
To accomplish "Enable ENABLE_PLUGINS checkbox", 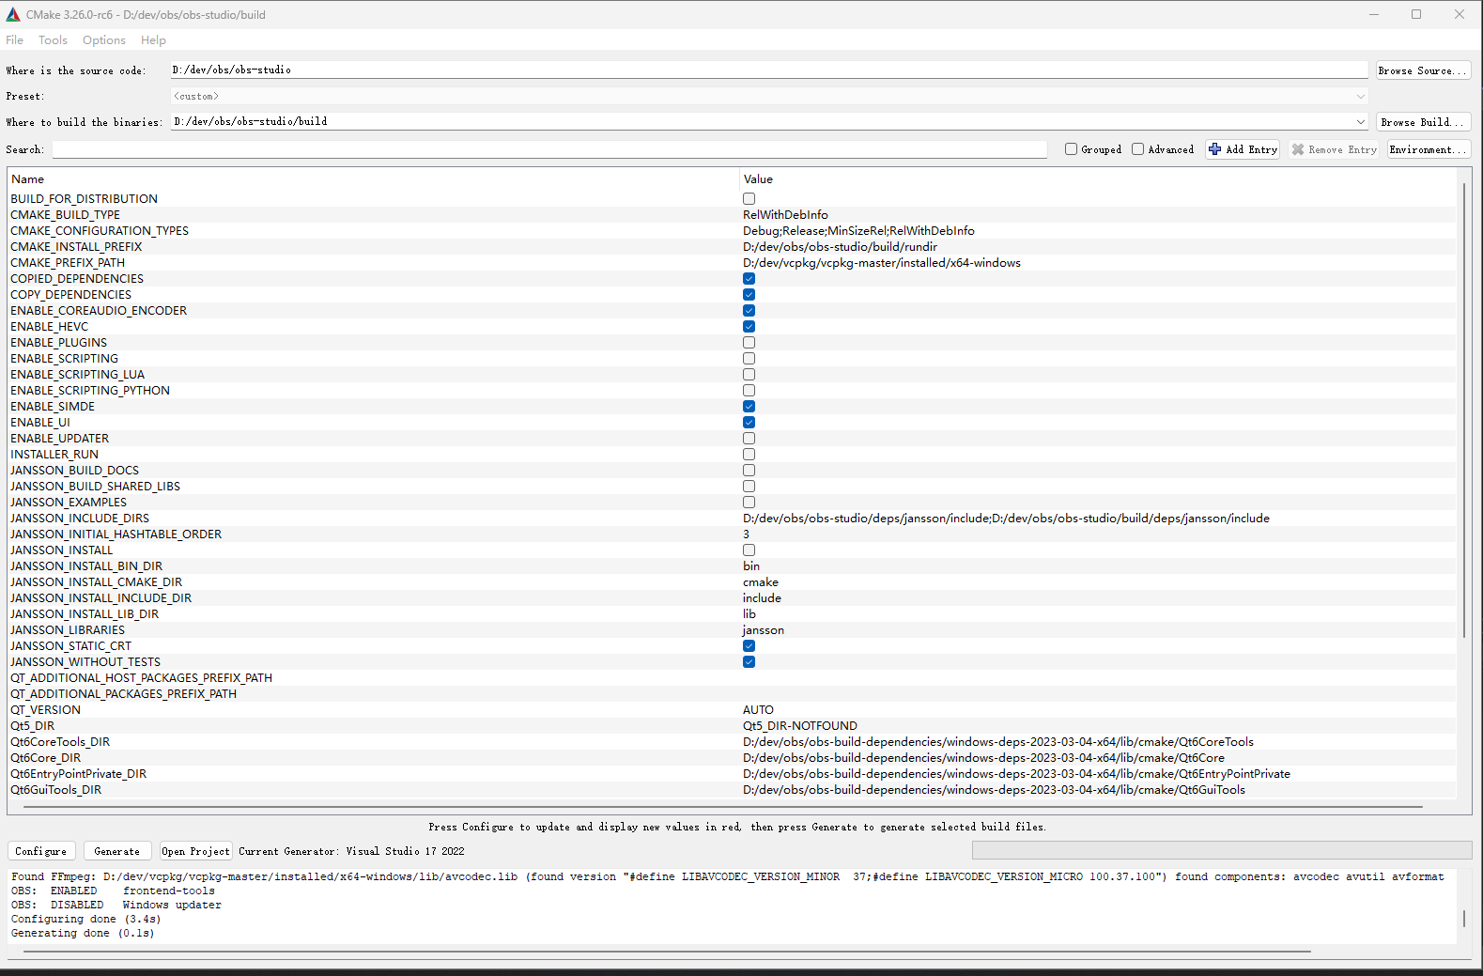I will 749,343.
